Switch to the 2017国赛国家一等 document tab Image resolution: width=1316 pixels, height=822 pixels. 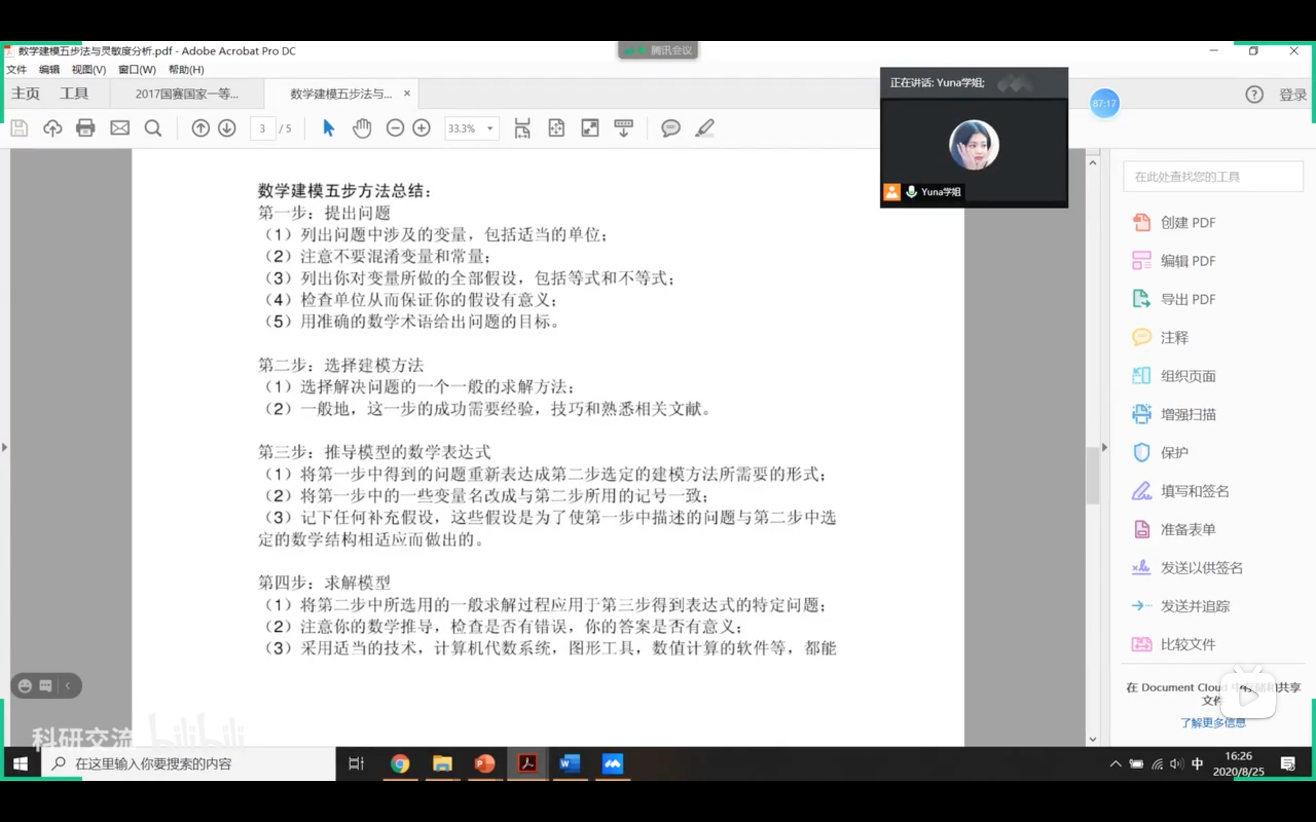tap(187, 94)
